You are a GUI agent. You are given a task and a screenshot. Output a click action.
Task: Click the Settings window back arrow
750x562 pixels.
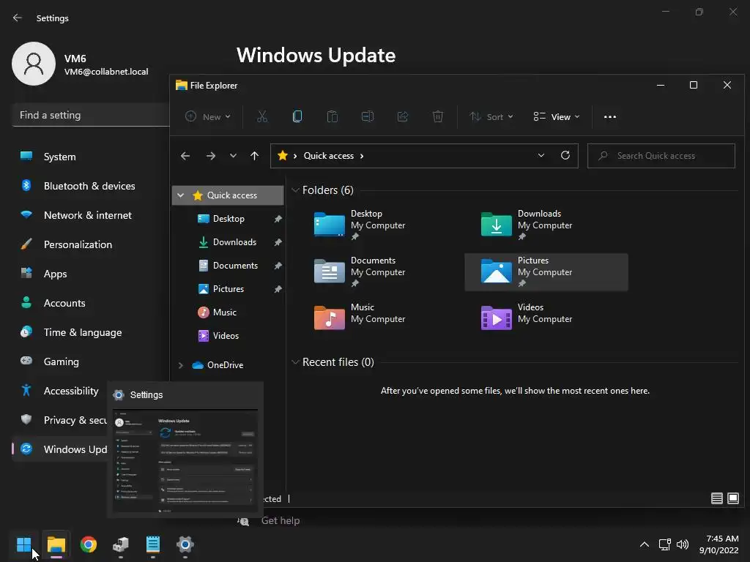pyautogui.click(x=18, y=18)
